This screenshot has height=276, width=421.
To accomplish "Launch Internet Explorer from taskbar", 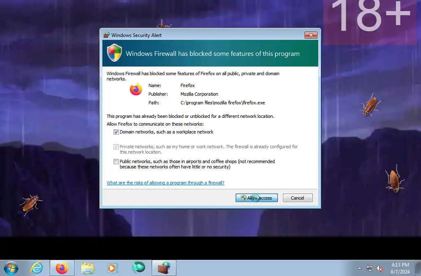I will coord(37,268).
